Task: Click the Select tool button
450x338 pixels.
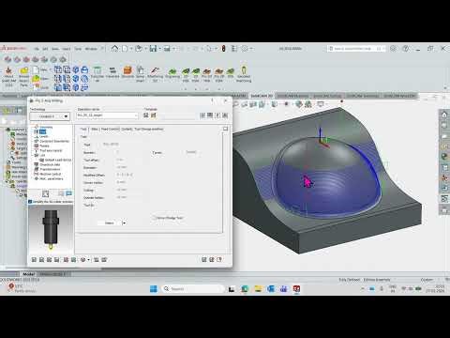Action: pos(109,223)
